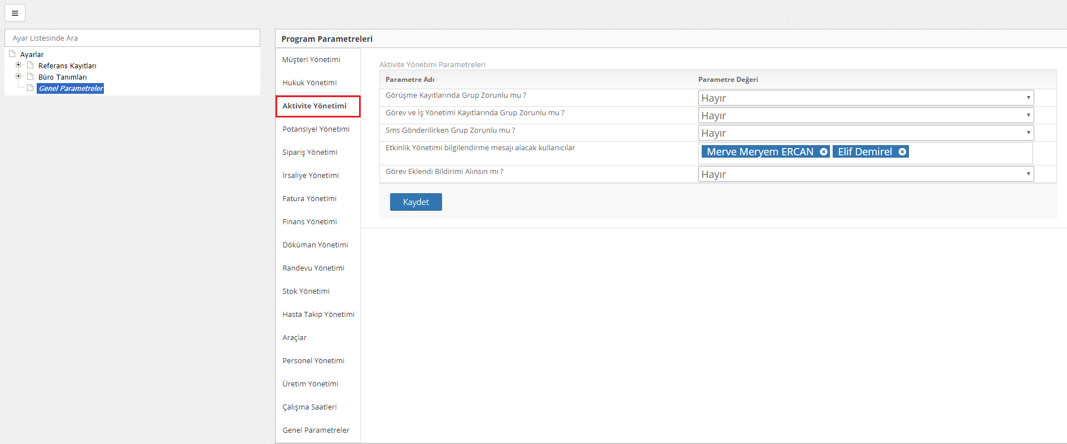Open Çalışma Saatleri tab
Screen dimensions: 1067x444
(309, 407)
